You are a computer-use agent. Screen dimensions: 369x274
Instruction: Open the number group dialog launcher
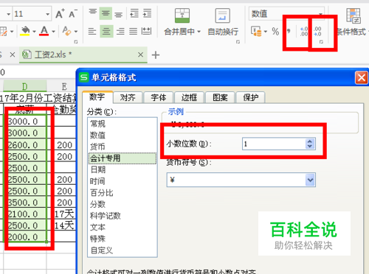click(321, 42)
